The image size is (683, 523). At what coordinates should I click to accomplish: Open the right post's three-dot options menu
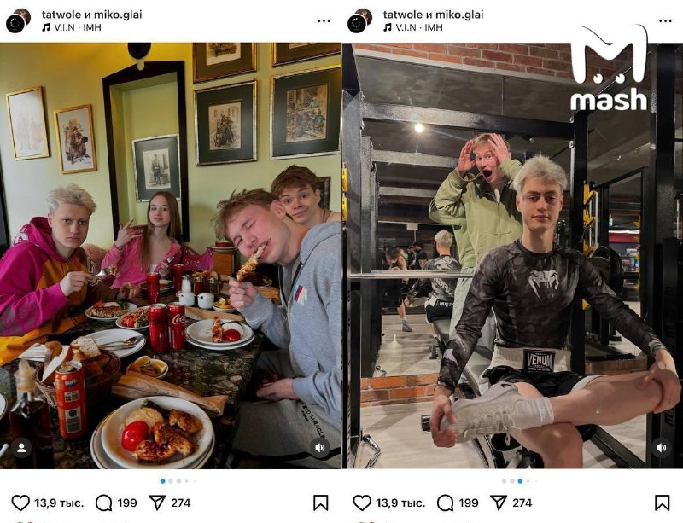click(665, 20)
